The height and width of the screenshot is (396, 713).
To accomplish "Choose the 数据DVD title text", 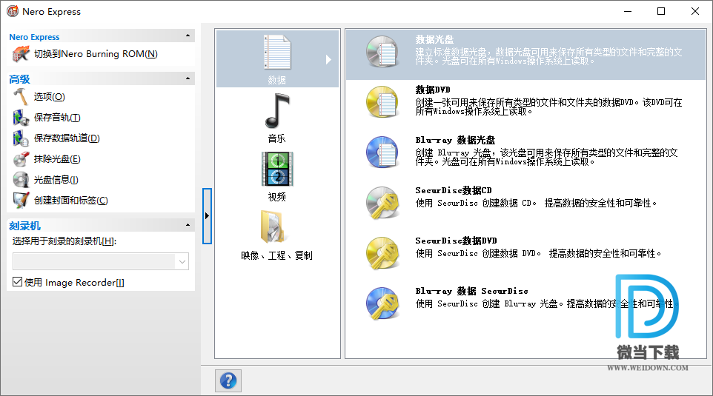I will click(433, 90).
